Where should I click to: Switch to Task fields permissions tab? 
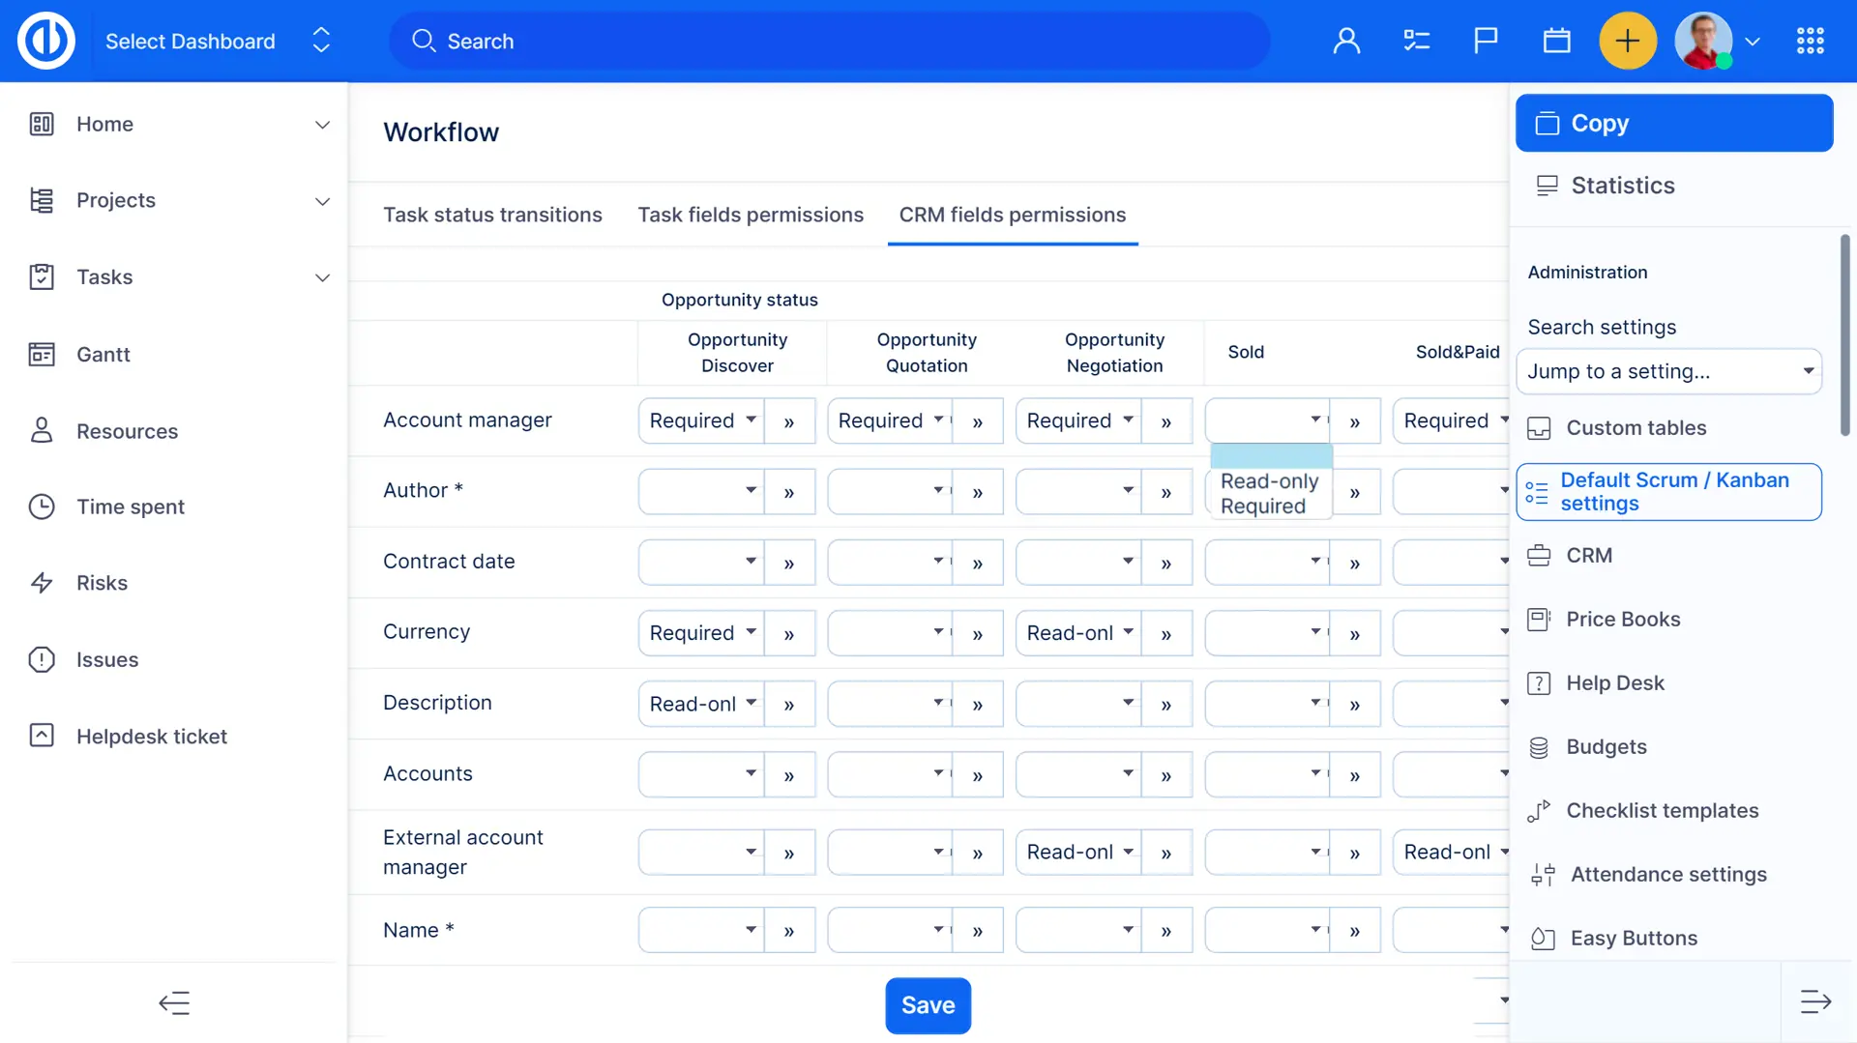(x=751, y=215)
